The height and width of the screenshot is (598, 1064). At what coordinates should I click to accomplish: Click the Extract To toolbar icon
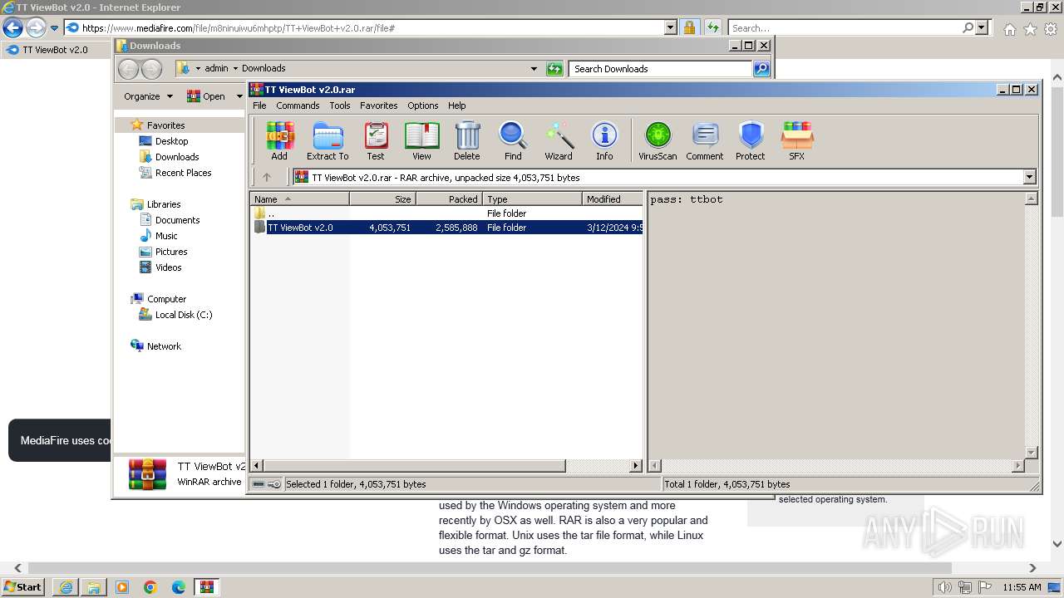328,140
